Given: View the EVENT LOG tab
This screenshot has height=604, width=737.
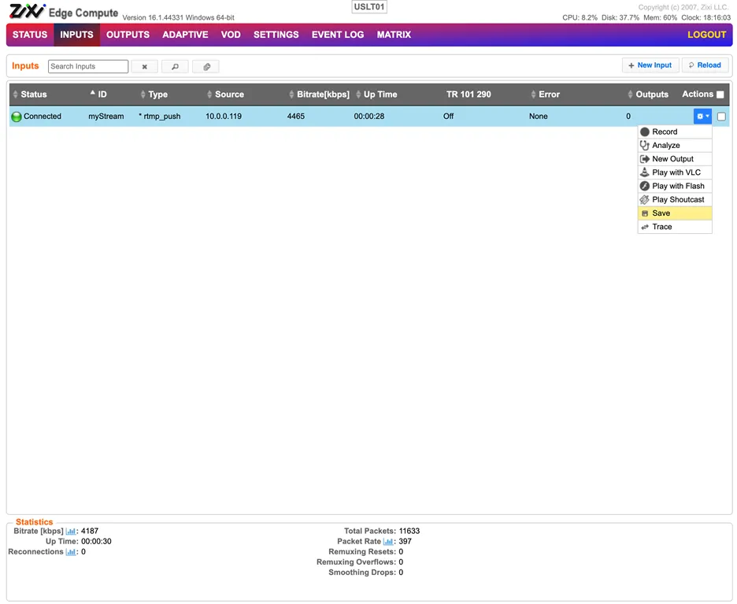Looking at the screenshot, I should (x=338, y=35).
